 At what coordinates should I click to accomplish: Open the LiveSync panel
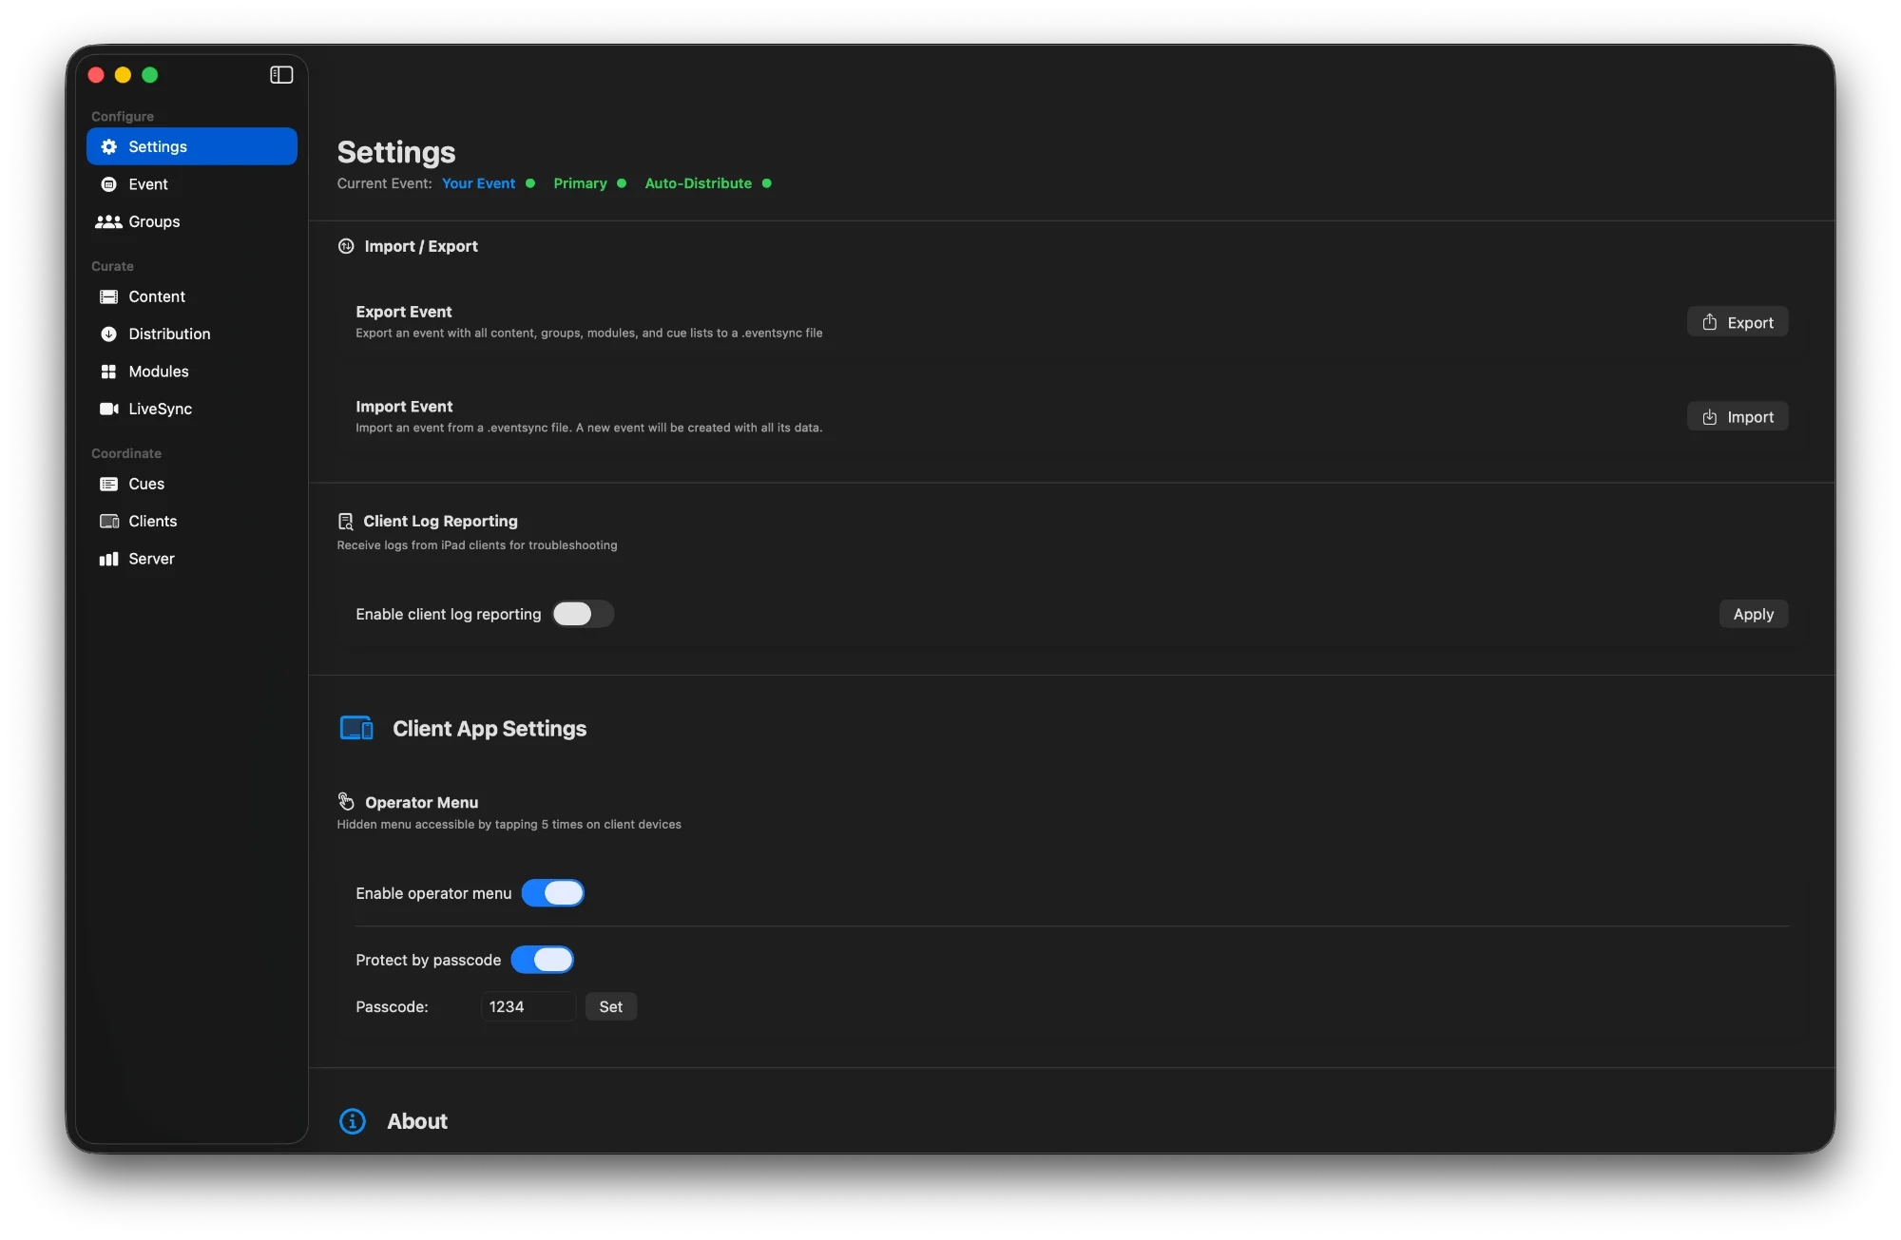coord(158,409)
